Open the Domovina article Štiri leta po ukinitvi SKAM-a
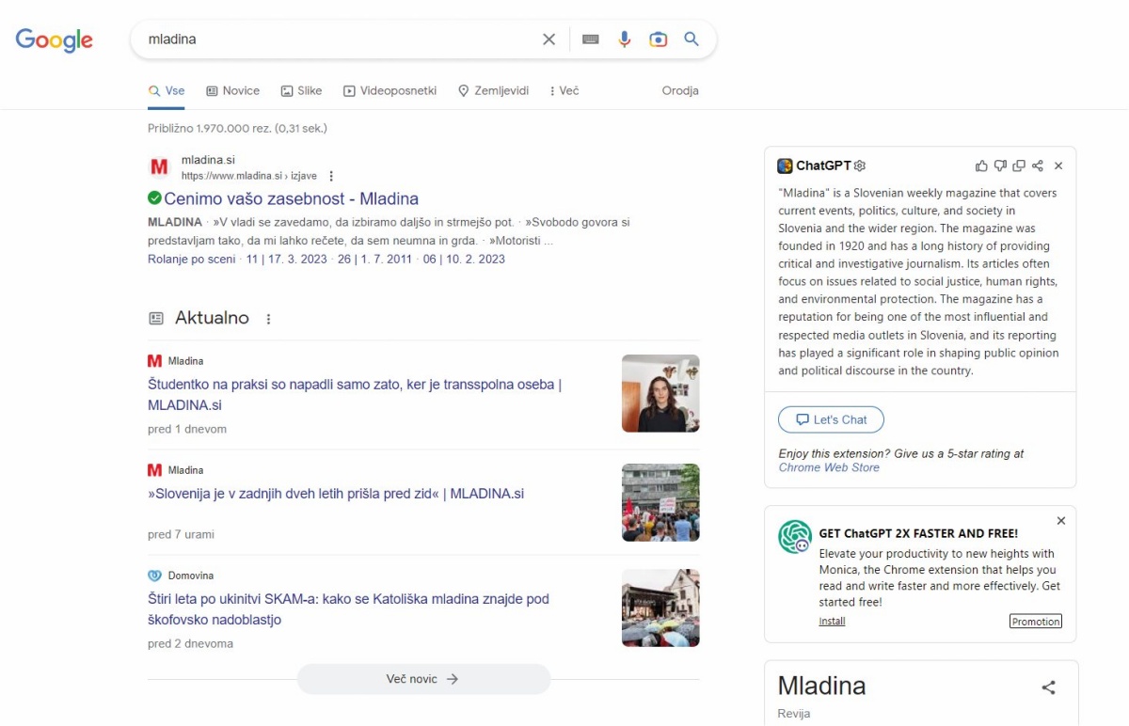Screen dimensions: 1129x726 [x=348, y=609]
